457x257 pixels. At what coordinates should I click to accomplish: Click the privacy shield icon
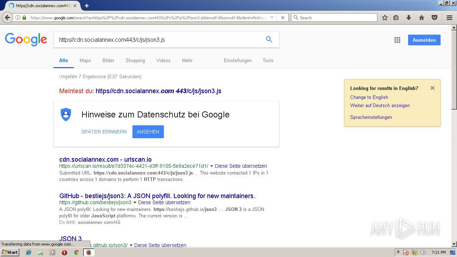coord(66,115)
